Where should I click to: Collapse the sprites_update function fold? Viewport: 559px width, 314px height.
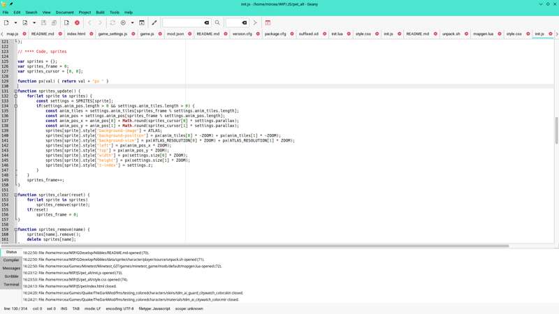(15, 91)
